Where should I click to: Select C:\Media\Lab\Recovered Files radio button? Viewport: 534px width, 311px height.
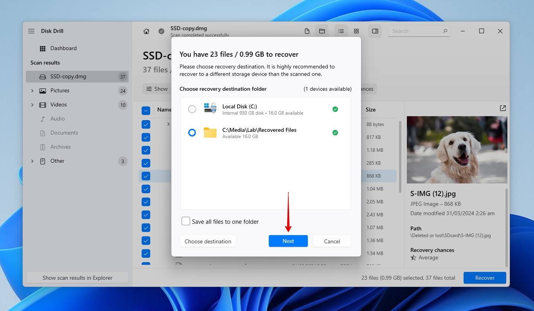click(x=192, y=133)
